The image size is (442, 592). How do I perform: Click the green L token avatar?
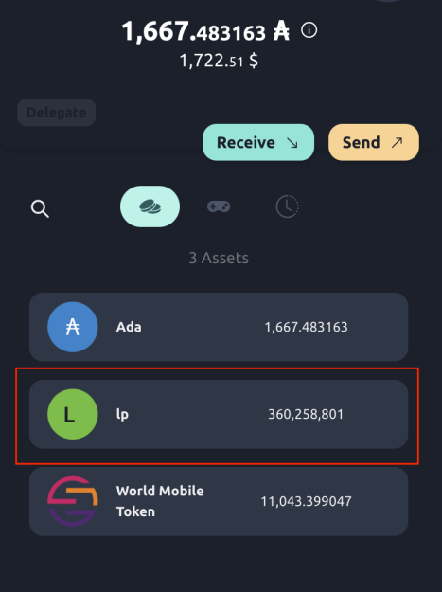pyautogui.click(x=73, y=414)
